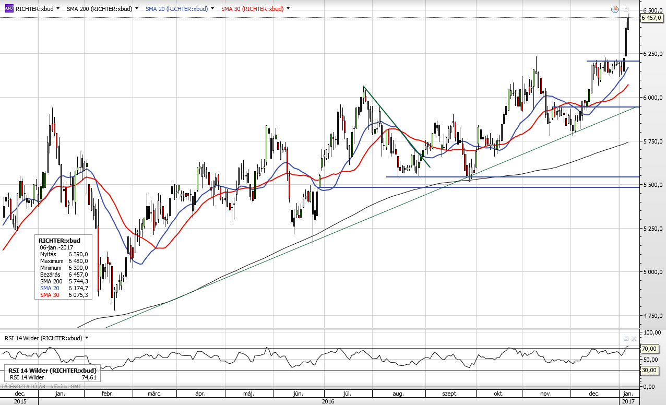This screenshot has width=666, height=405.
Task: Click the 2016 year label on time axis
Action: click(x=328, y=401)
